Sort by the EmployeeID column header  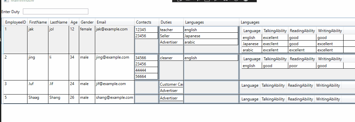point(16,22)
